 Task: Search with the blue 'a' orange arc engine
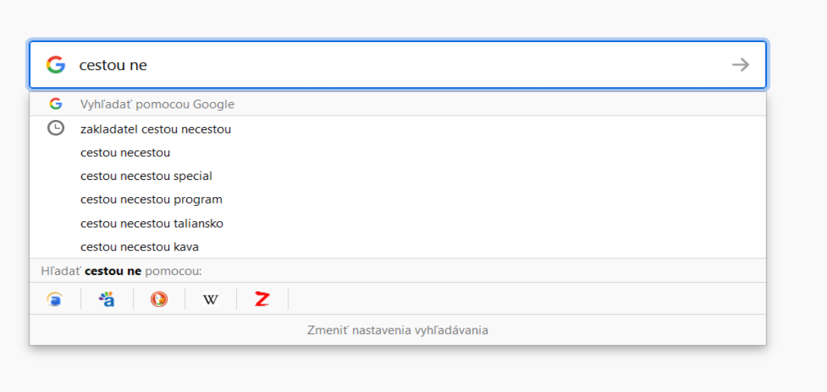[x=55, y=299]
